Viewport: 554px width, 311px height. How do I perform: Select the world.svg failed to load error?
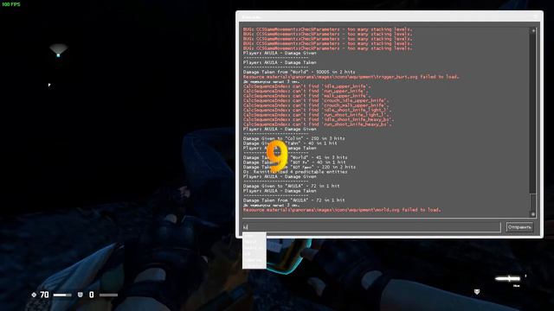tap(342, 210)
